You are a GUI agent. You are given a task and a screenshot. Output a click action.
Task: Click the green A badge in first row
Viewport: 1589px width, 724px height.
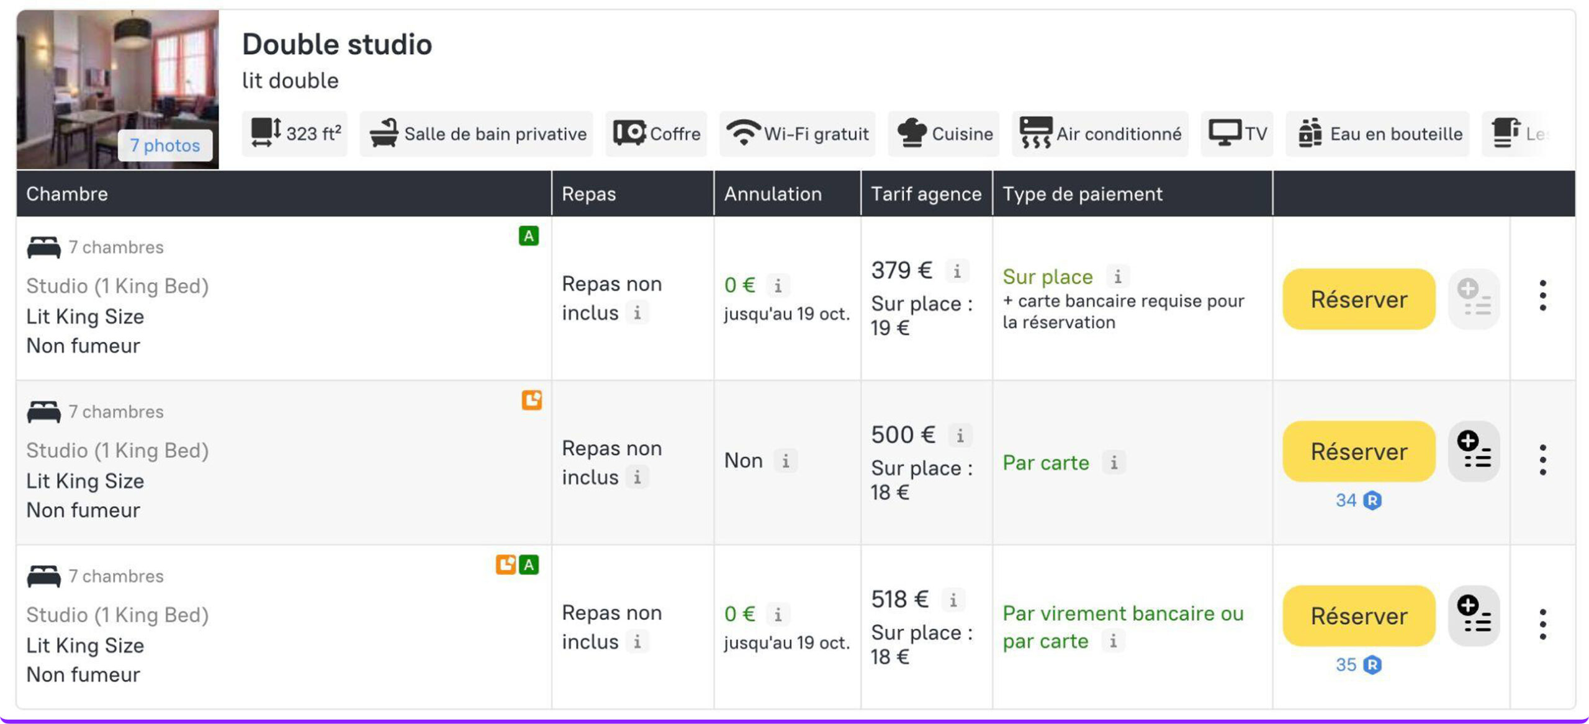[528, 236]
